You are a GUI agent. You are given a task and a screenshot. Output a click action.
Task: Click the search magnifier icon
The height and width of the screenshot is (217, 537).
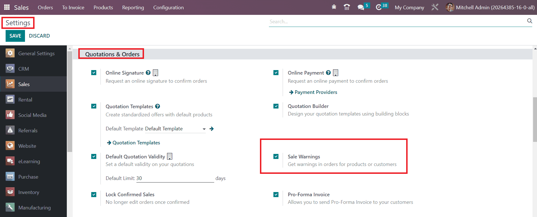point(529,21)
